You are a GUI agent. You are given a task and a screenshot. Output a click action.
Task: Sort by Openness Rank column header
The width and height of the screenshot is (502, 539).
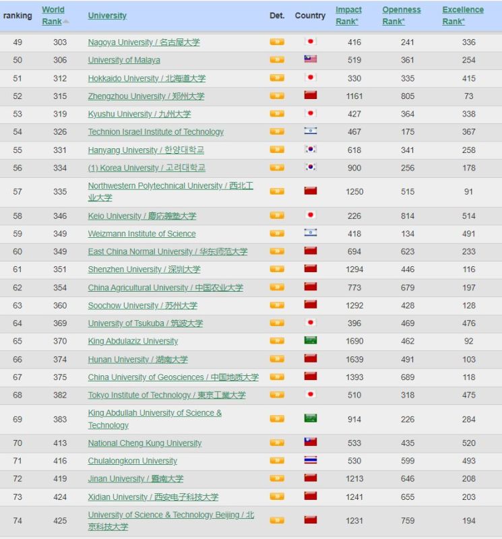[x=401, y=15]
